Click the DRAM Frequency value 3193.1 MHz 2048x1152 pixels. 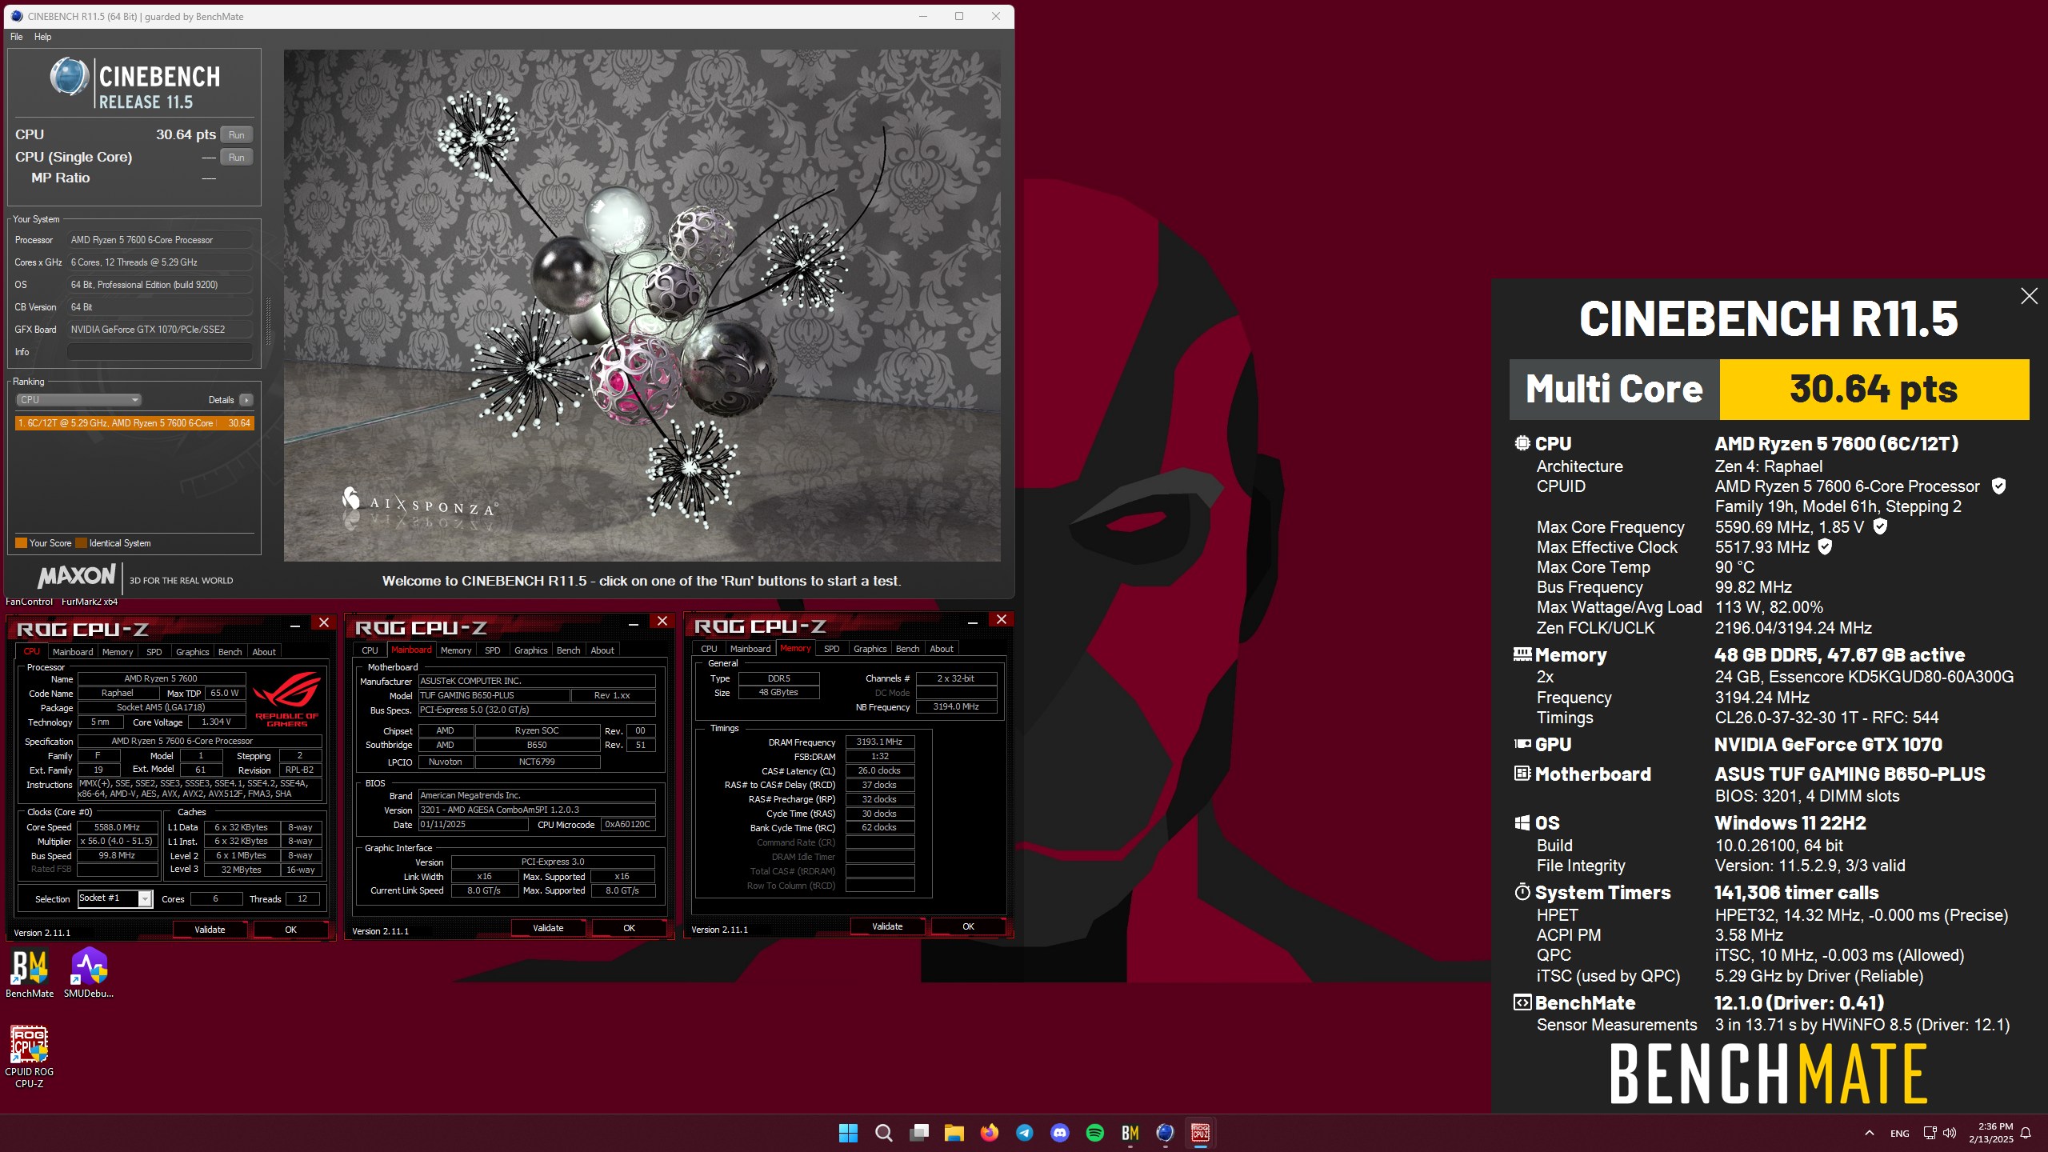click(x=879, y=742)
